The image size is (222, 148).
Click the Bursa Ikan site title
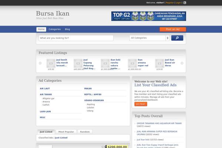point(53,13)
